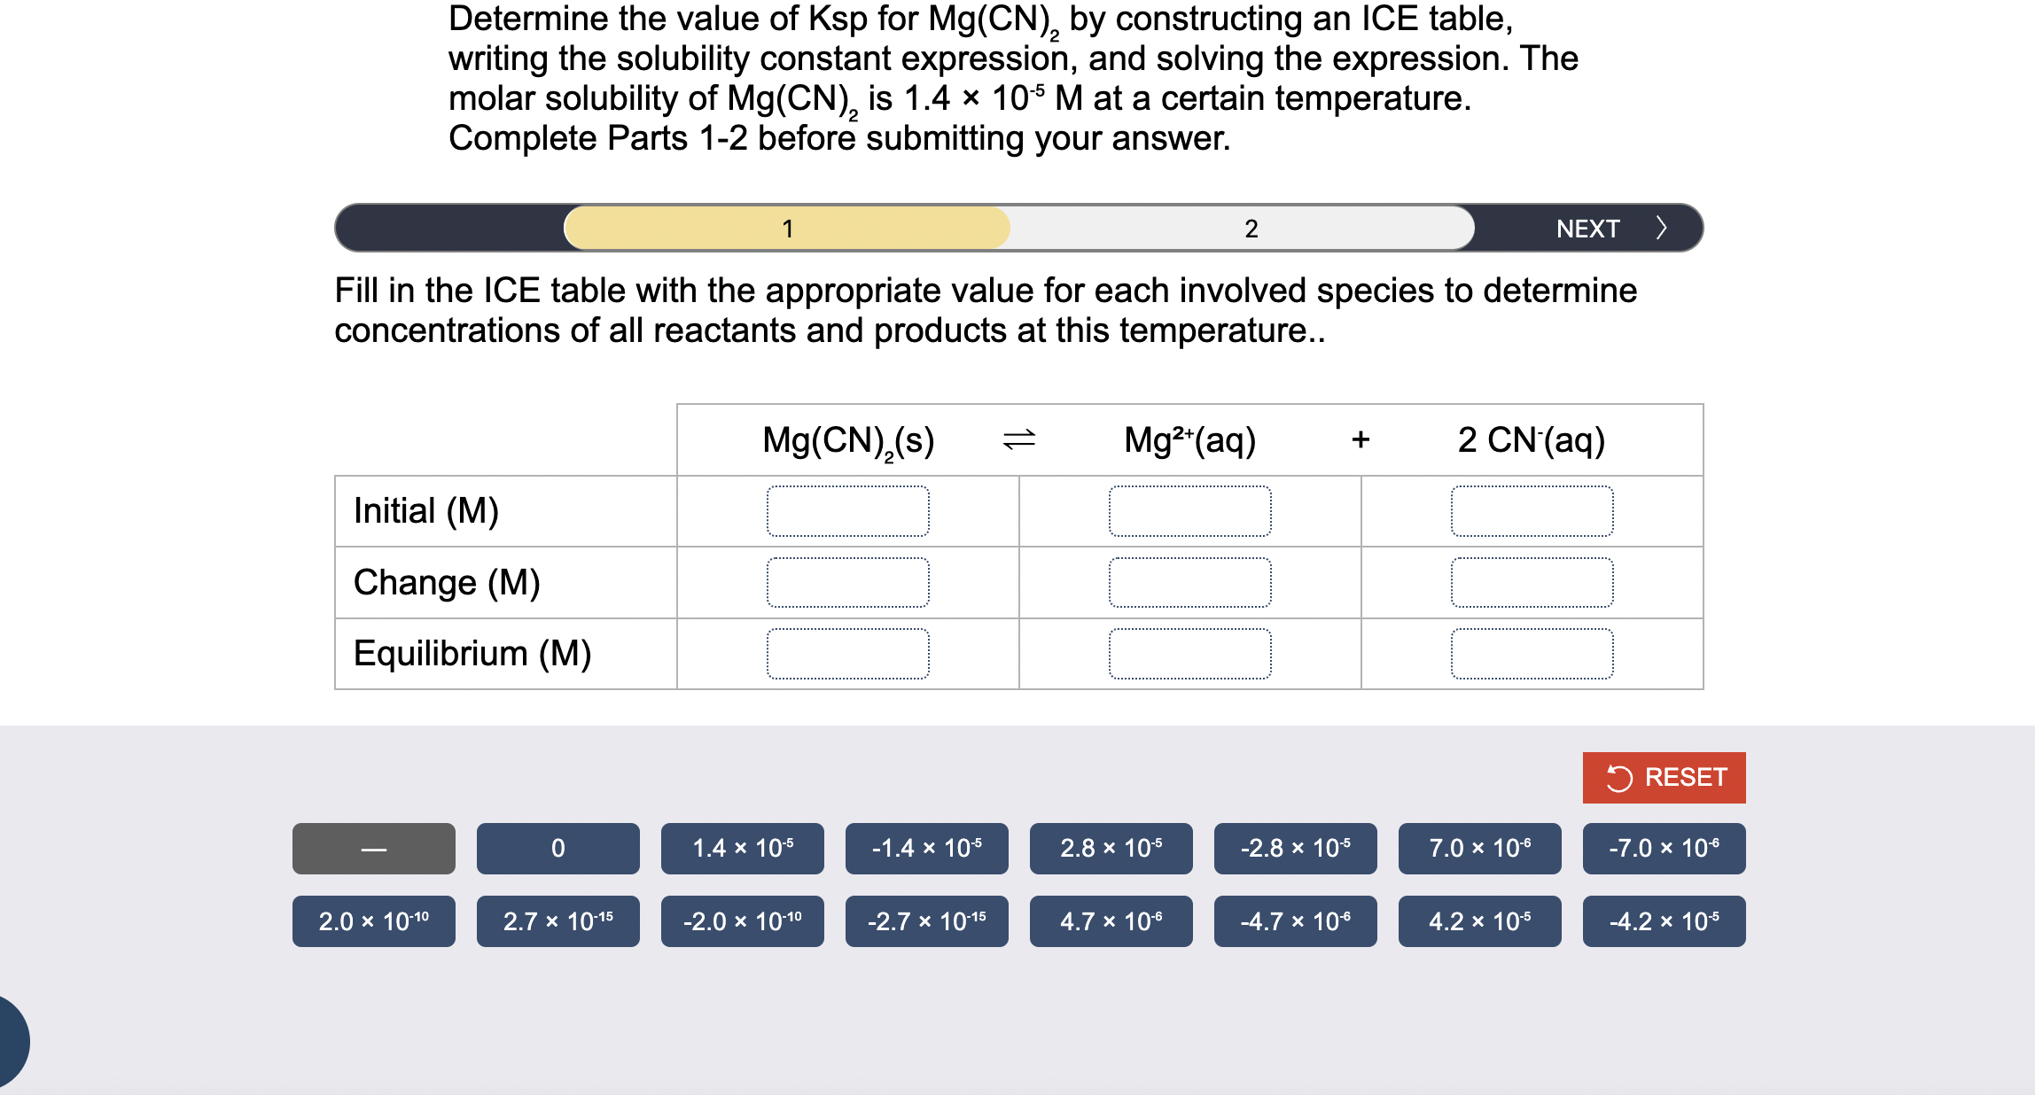Select the 1.4 × 10⁻⁵ answer chip
Image resolution: width=2035 pixels, height=1095 pixels.
[742, 849]
